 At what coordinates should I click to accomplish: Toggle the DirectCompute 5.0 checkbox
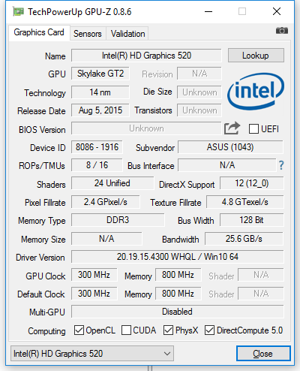pos(209,330)
